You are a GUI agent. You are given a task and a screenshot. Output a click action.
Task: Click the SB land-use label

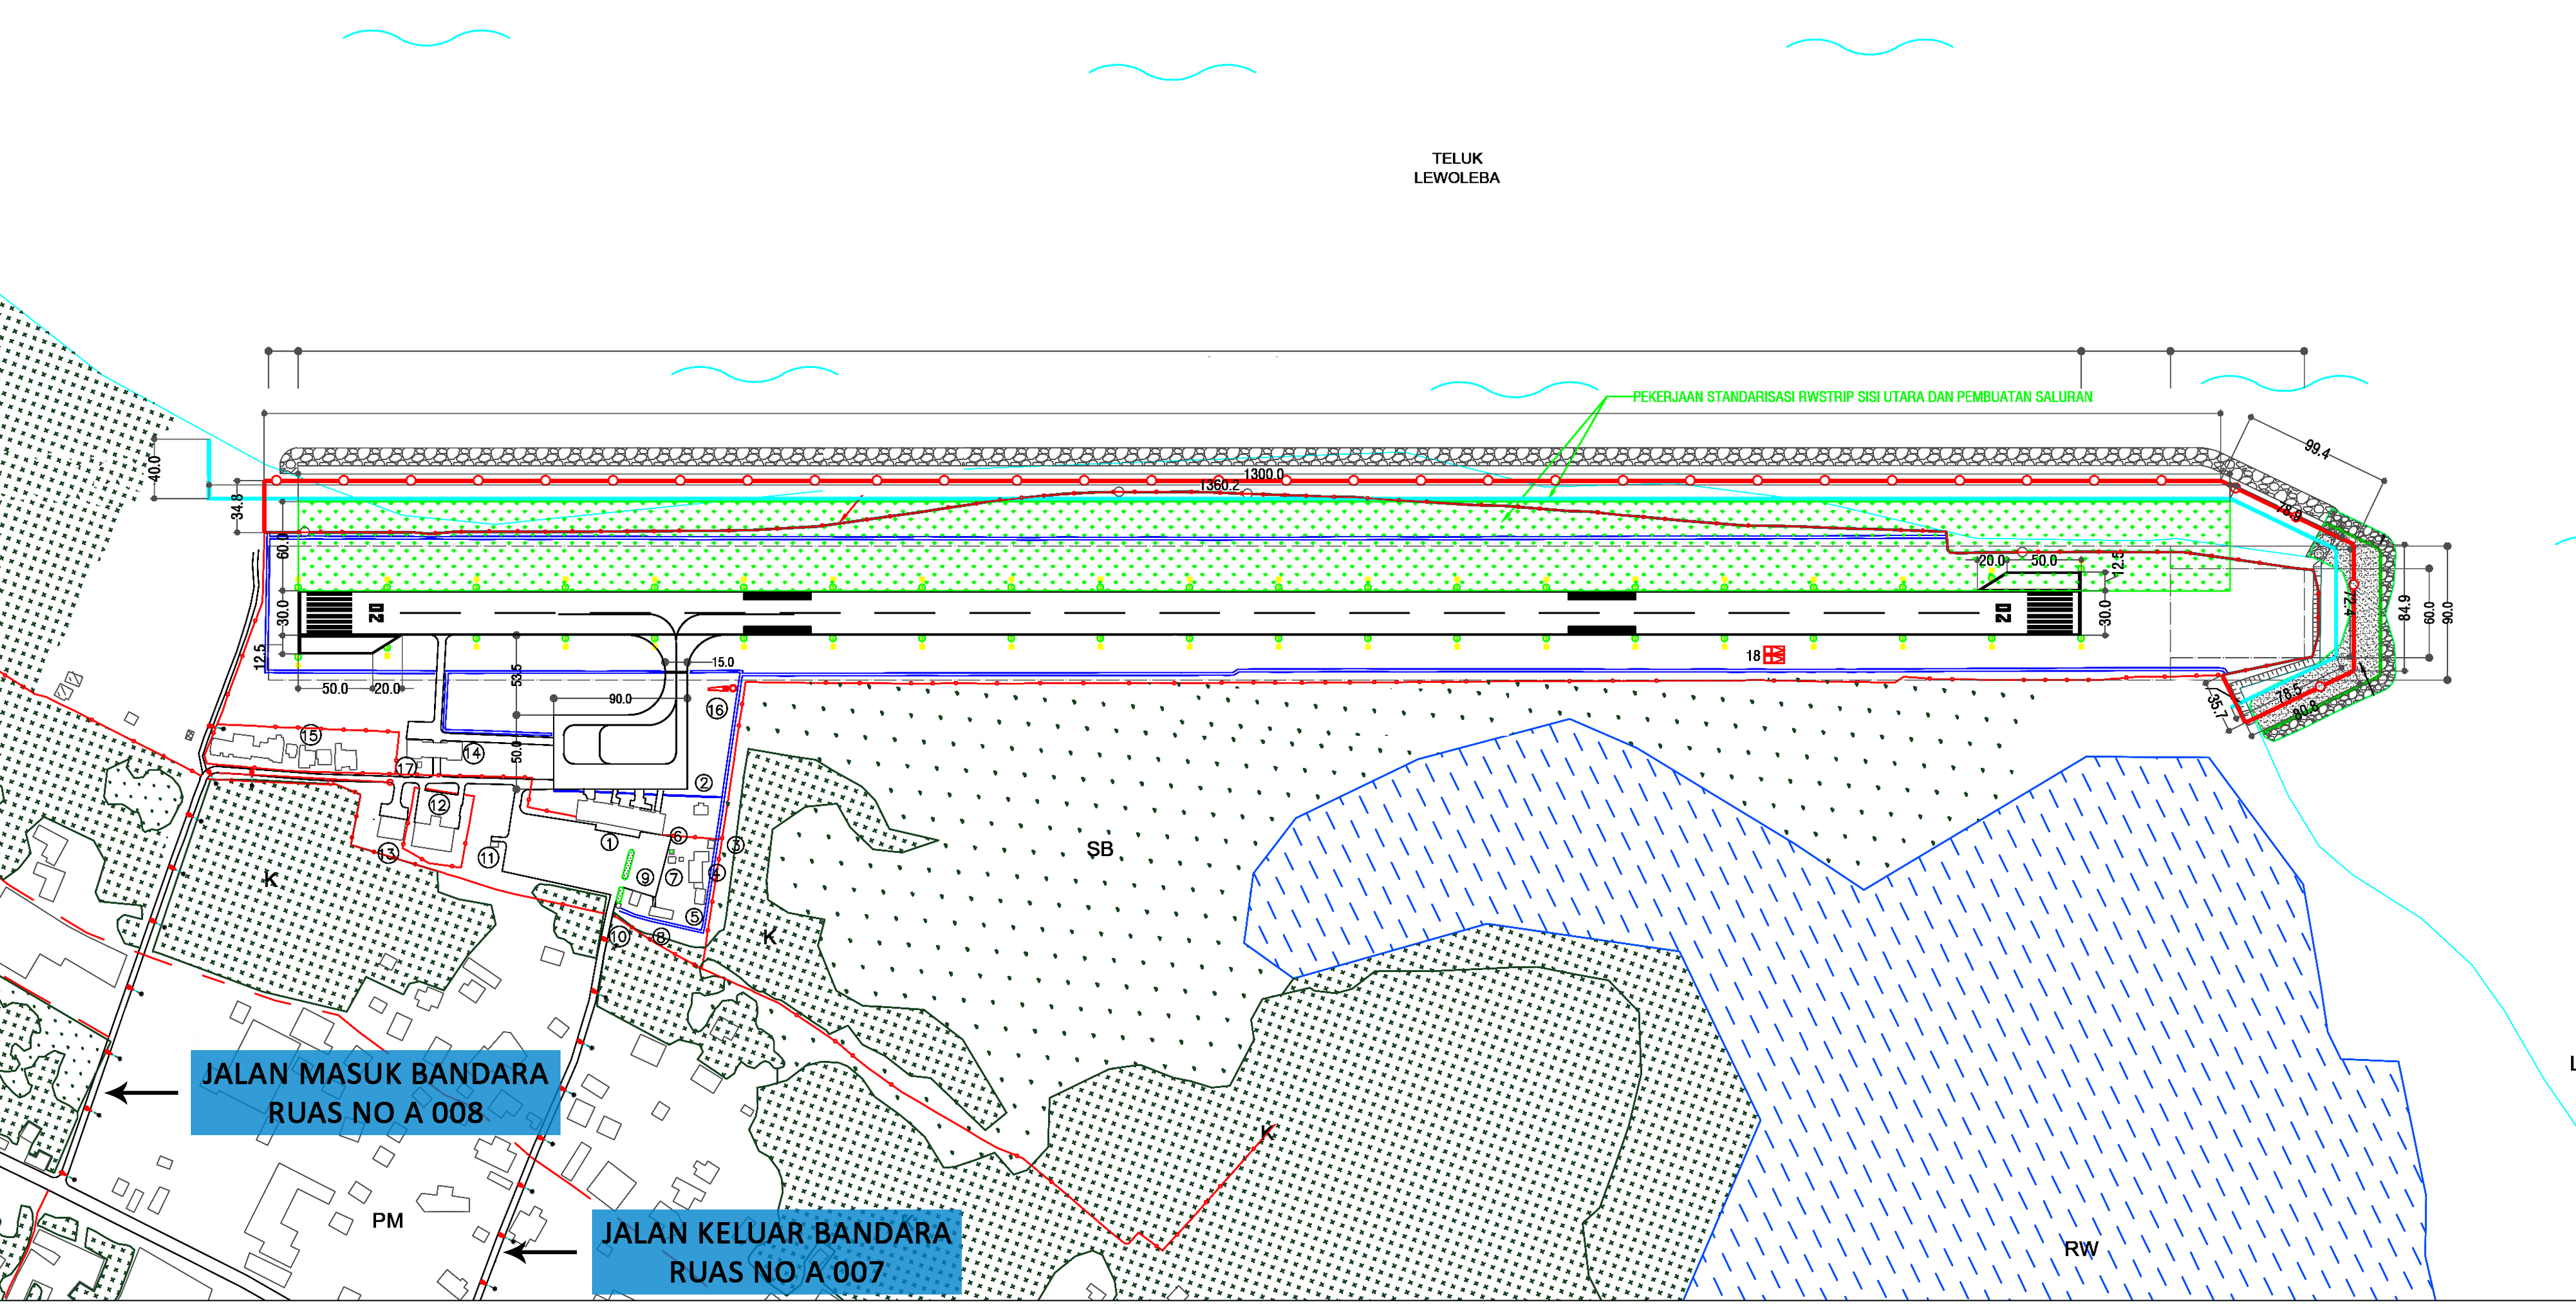[1100, 849]
